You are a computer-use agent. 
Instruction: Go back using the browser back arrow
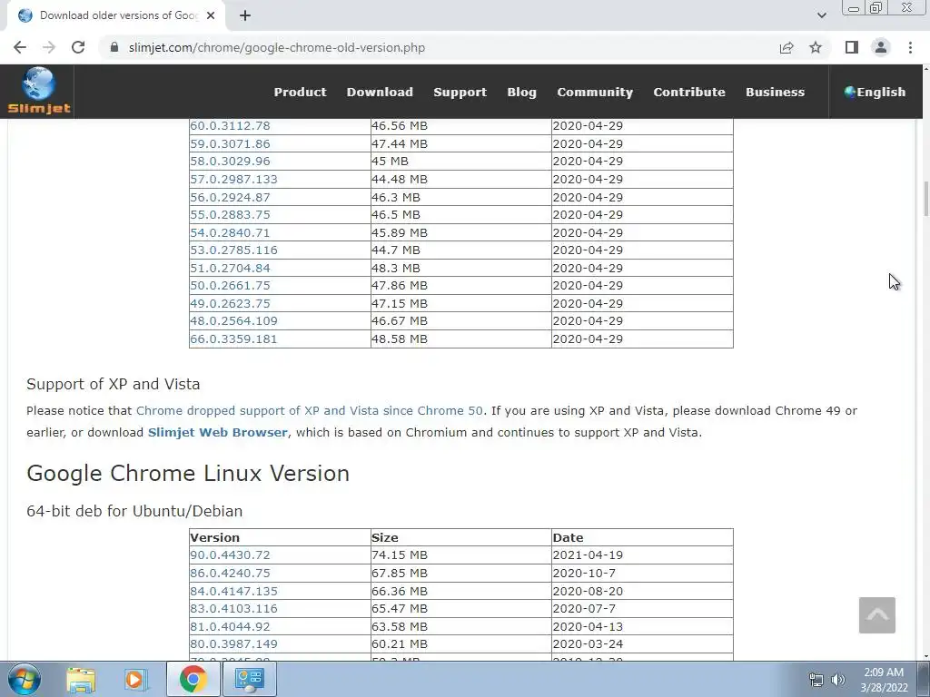click(20, 47)
